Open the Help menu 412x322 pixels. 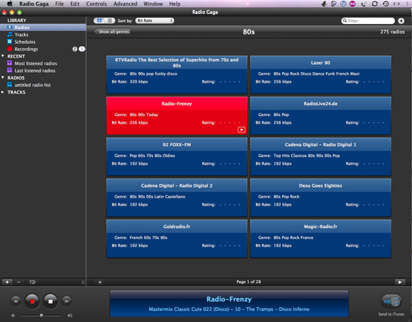pyautogui.click(x=174, y=4)
